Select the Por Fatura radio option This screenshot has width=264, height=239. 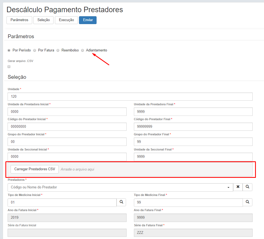tap(35, 50)
